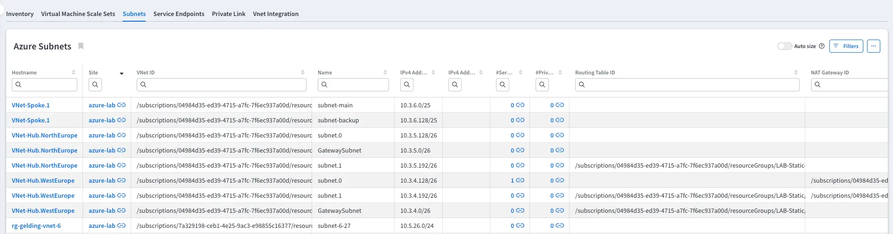
Task: Sort by Site column arrow
Action: (x=122, y=73)
